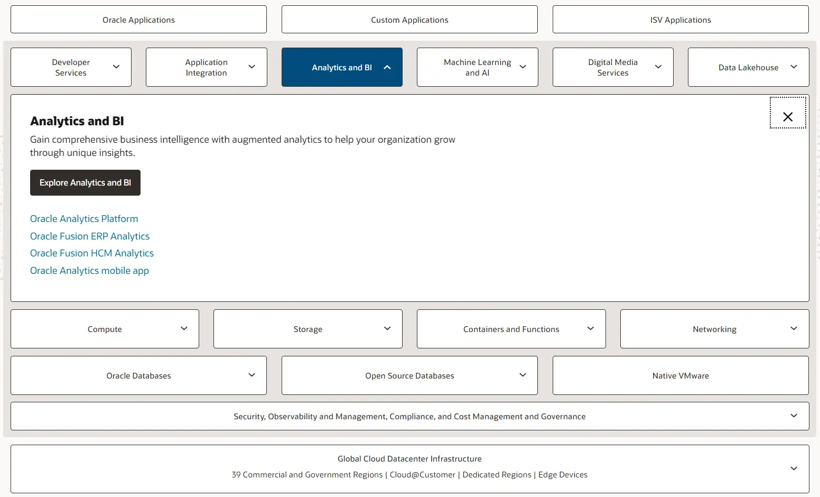Expand the Digital Media Services chevron
The width and height of the screenshot is (820, 497).
pyautogui.click(x=658, y=67)
